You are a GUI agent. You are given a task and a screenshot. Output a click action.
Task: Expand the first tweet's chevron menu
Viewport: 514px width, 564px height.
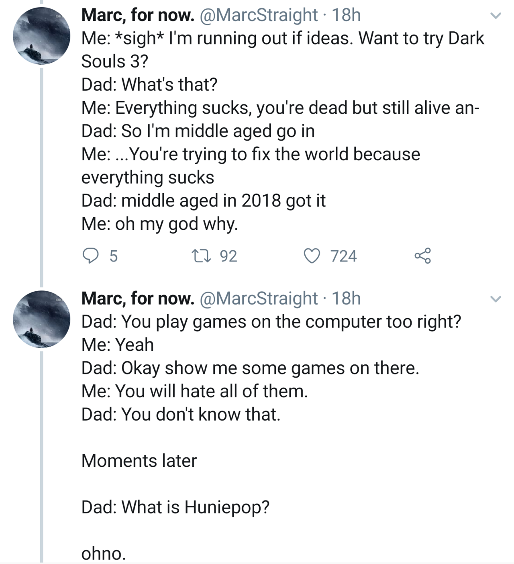496,16
